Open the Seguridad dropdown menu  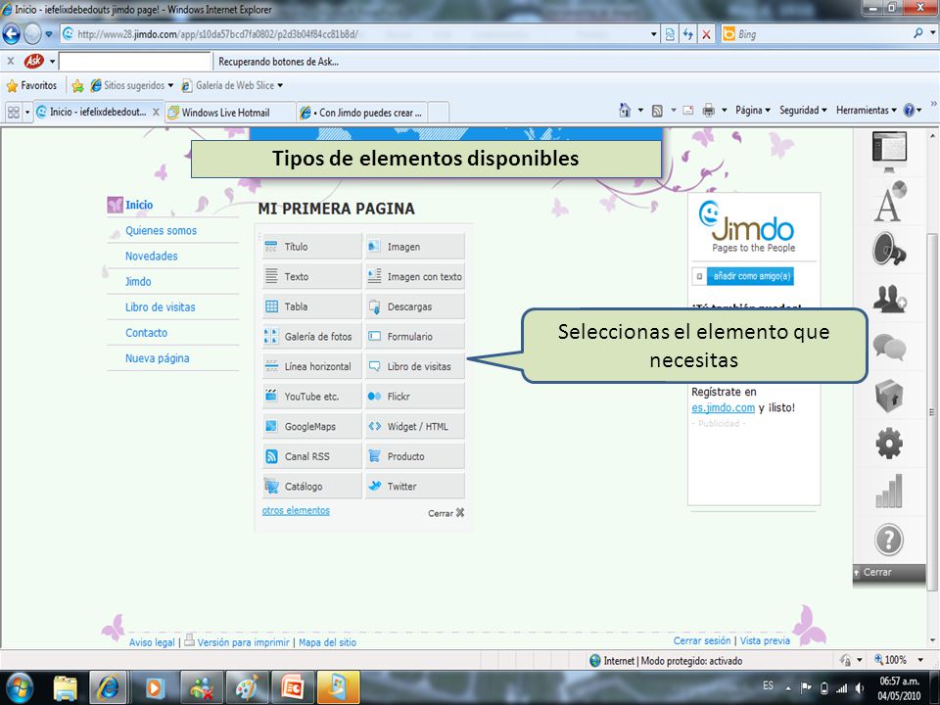click(x=803, y=111)
